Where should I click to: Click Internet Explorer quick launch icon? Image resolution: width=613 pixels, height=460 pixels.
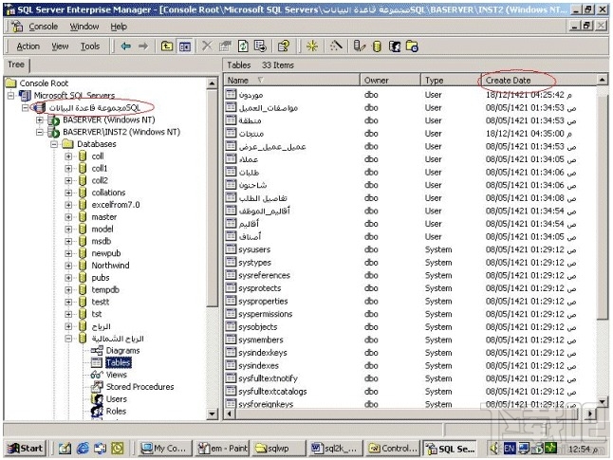point(83,448)
